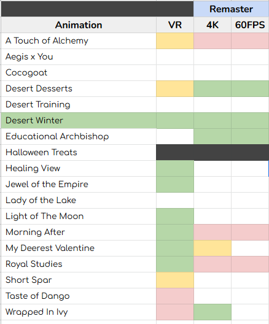Select the Jewel of the Empire cell
Image resolution: width=269 pixels, height=324 pixels.
79,184
